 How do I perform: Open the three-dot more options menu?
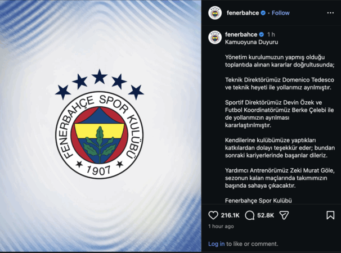point(330,13)
